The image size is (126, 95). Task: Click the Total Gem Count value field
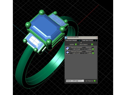coord(95,40)
